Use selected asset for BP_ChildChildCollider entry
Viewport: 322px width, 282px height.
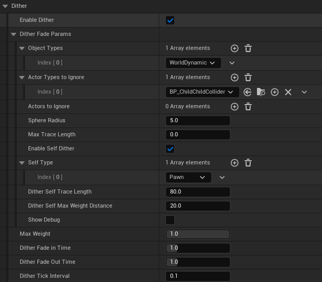(x=248, y=92)
